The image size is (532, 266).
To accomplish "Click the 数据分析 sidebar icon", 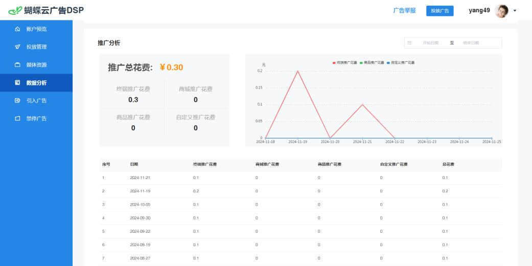I will 18,82.
